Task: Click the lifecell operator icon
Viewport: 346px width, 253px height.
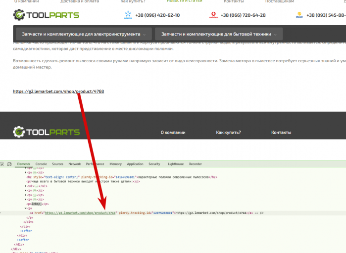Action: click(x=299, y=15)
